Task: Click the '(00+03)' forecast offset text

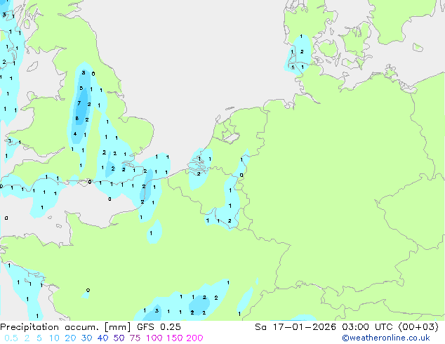Action: coord(418,327)
